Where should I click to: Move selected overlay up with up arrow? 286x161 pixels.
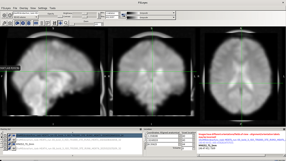click(x=1, y=133)
